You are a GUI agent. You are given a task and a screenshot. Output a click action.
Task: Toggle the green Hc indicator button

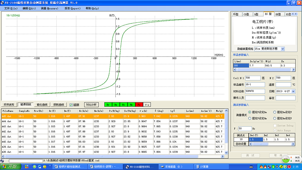click(x=124, y=105)
